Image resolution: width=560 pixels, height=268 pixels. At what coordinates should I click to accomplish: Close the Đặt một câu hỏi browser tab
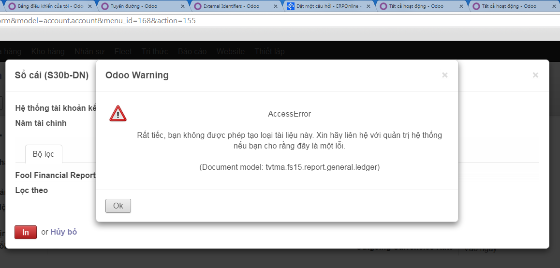tap(368, 6)
